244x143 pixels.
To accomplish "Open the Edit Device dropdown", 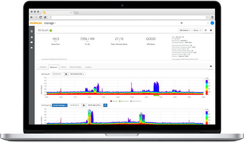I will point(185,30).
